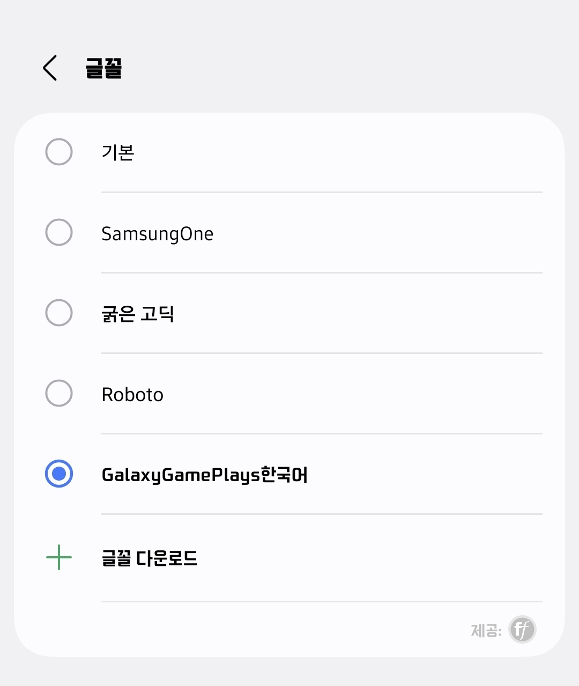The image size is (579, 686).
Task: Choose the 굵은 고딕 font name
Action: tap(138, 314)
